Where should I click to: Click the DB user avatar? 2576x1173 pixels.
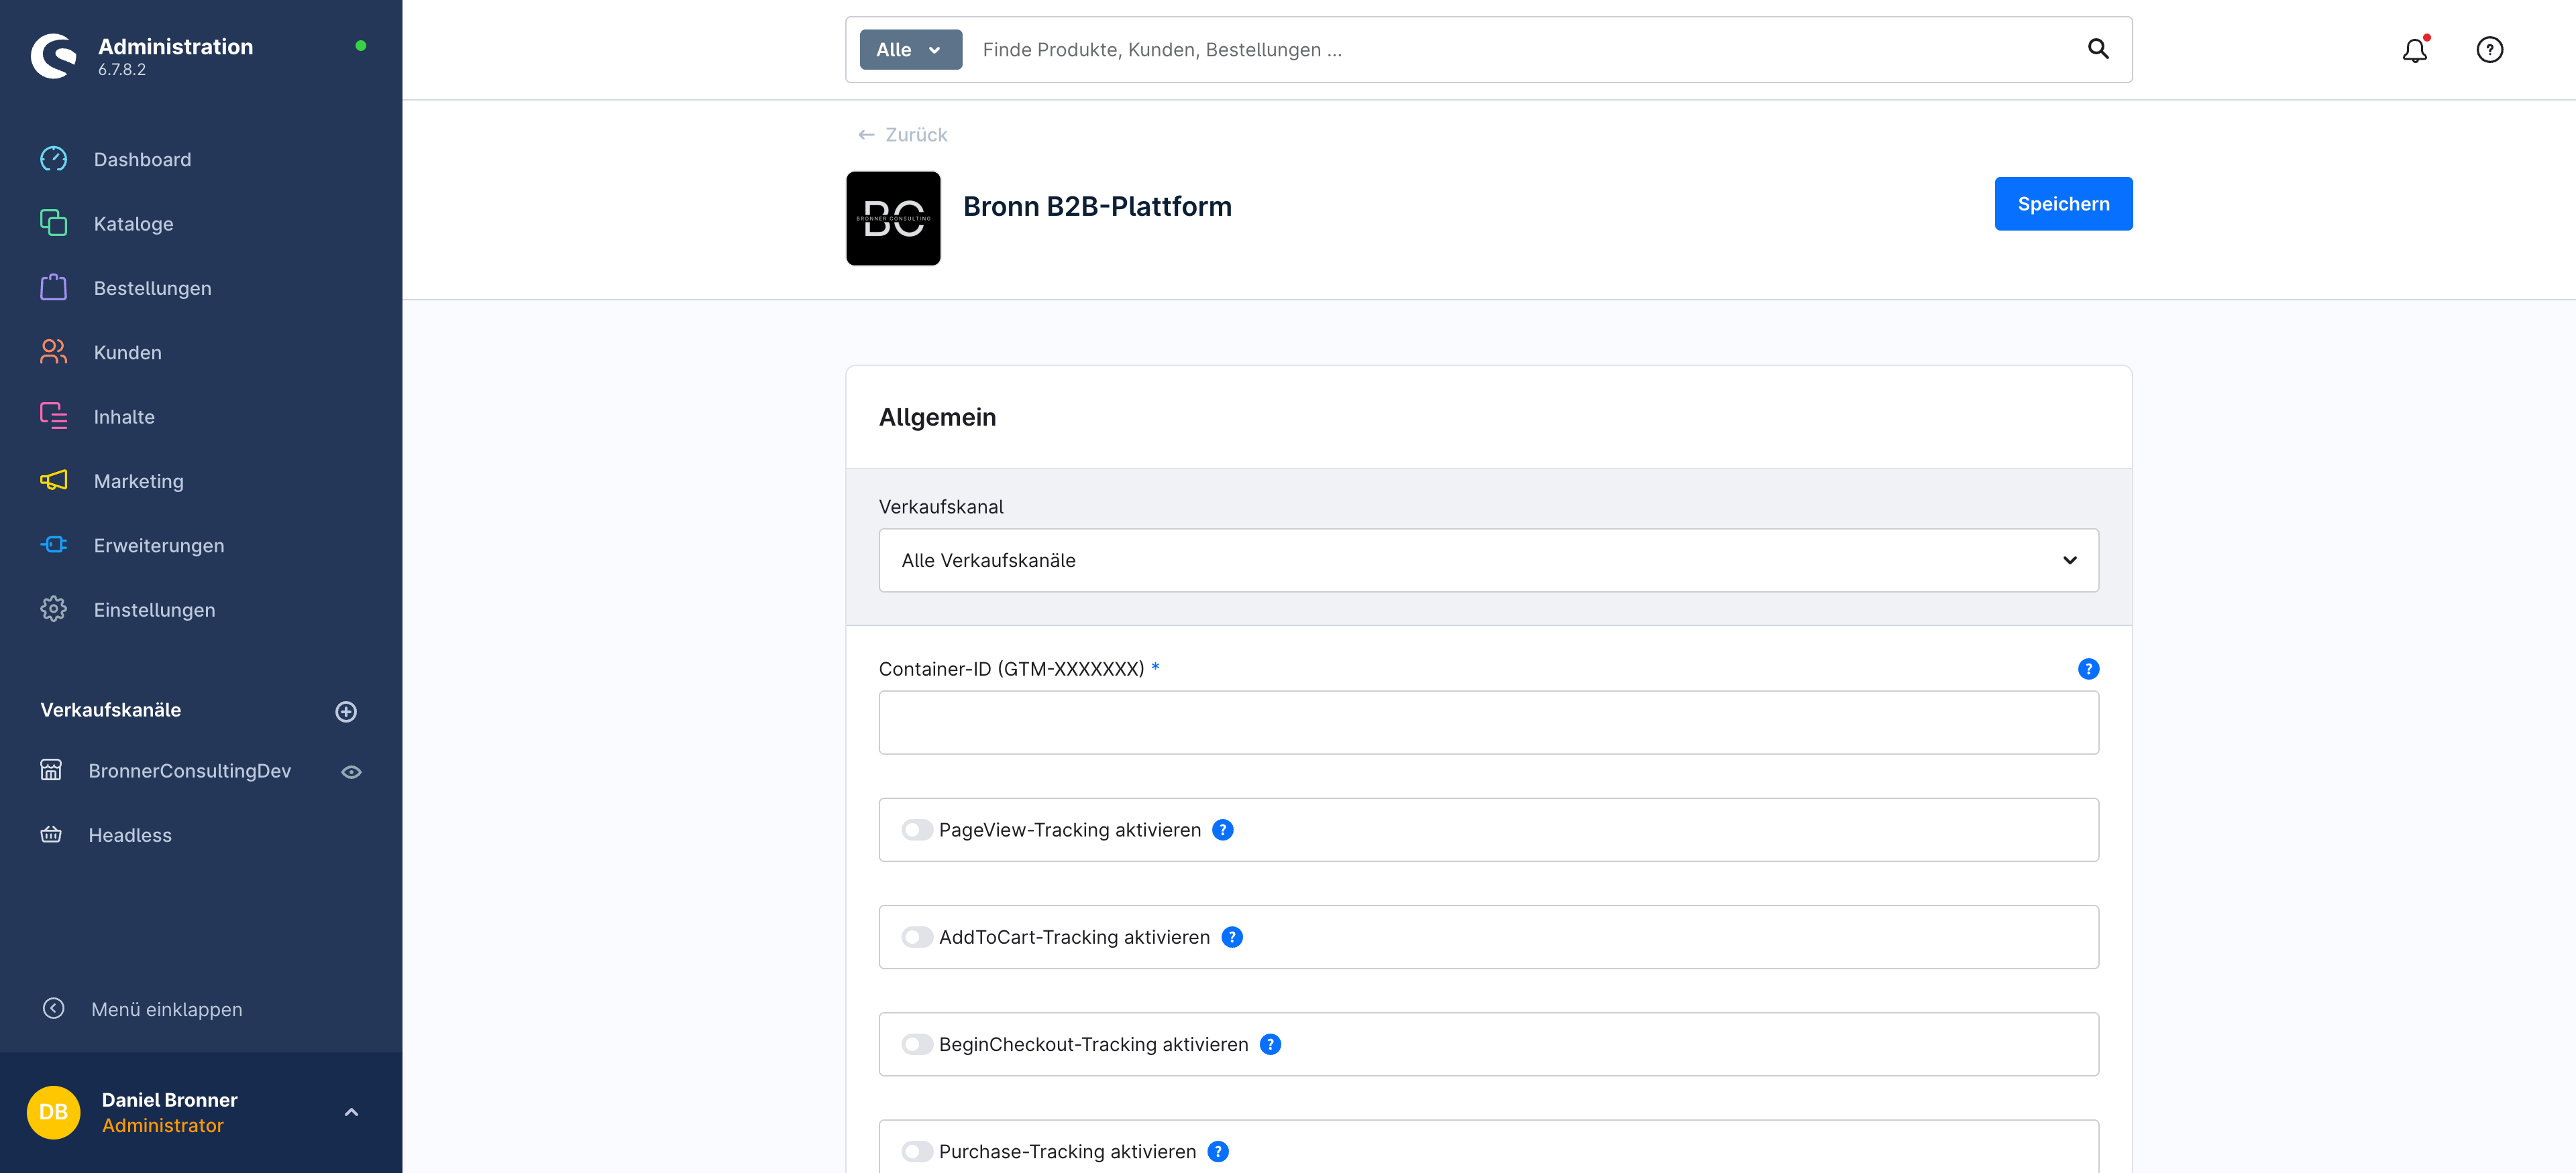click(54, 1112)
